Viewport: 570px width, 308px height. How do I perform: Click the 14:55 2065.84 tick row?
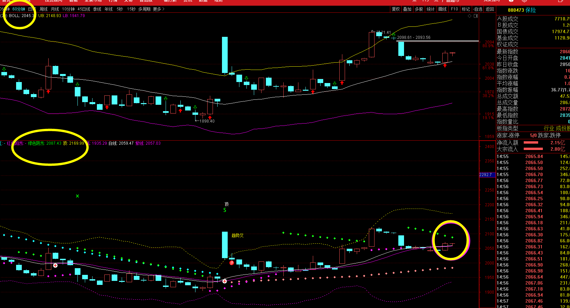coord(533,156)
